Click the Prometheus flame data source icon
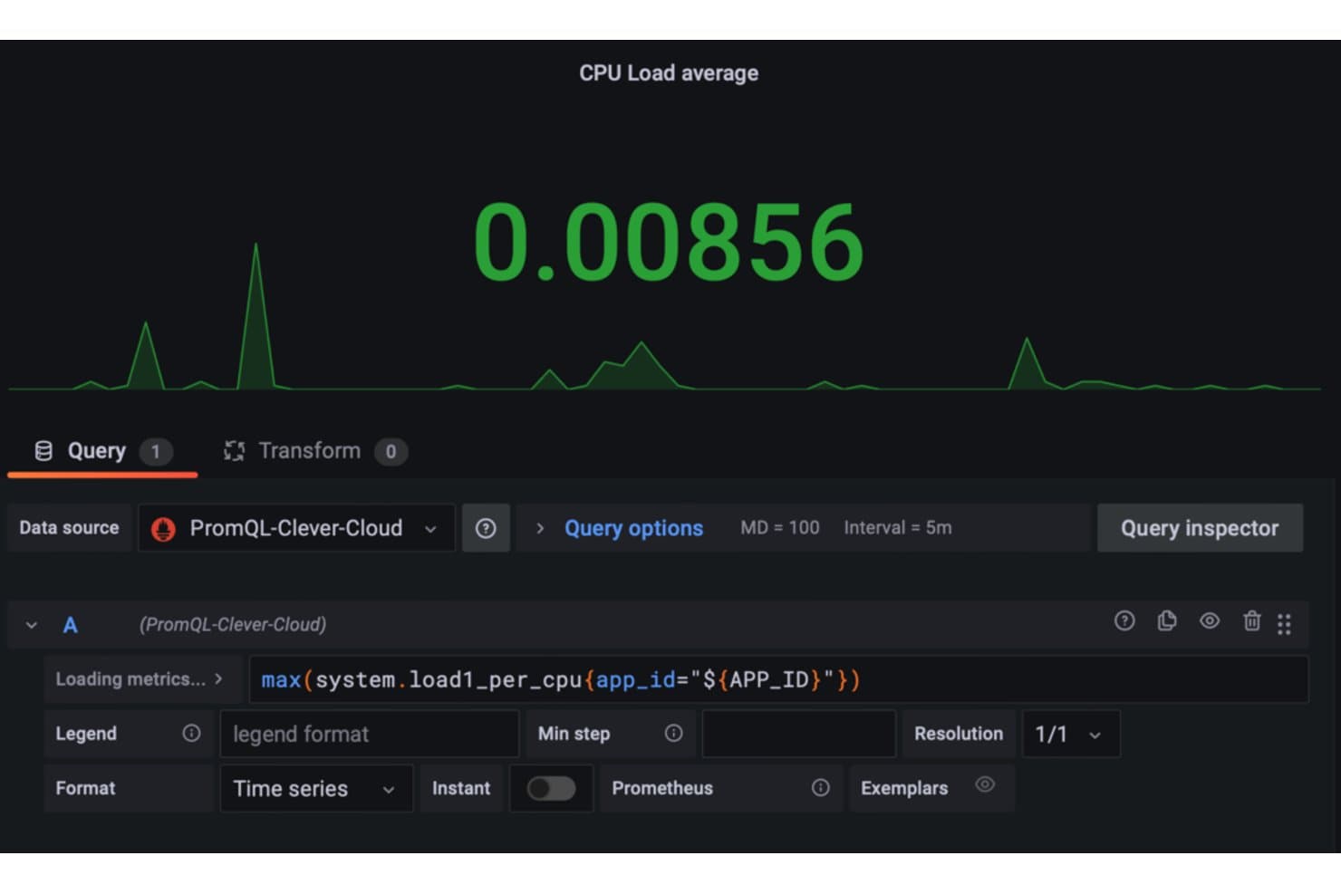 pos(164,529)
